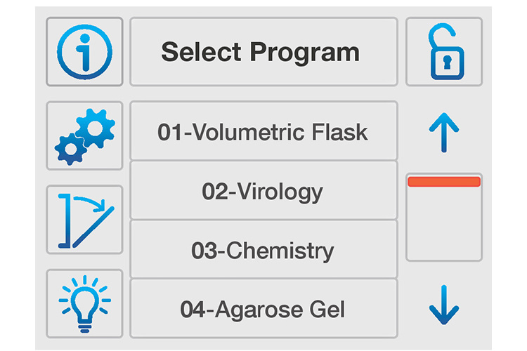This screenshot has height=351, width=527.
Task: Choose the 02-Virology program
Action: [263, 190]
